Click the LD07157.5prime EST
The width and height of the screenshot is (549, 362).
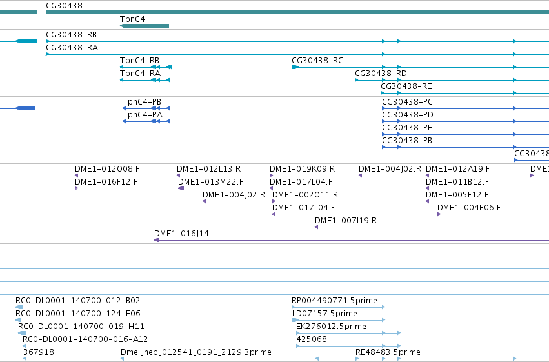tap(338, 320)
